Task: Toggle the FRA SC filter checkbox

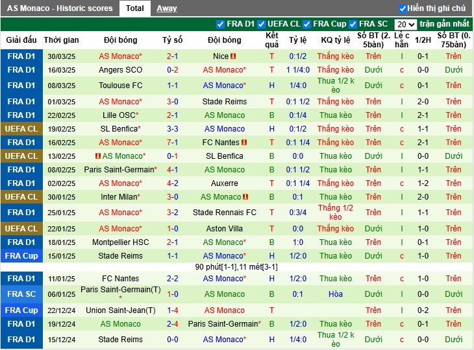Action: (353, 24)
